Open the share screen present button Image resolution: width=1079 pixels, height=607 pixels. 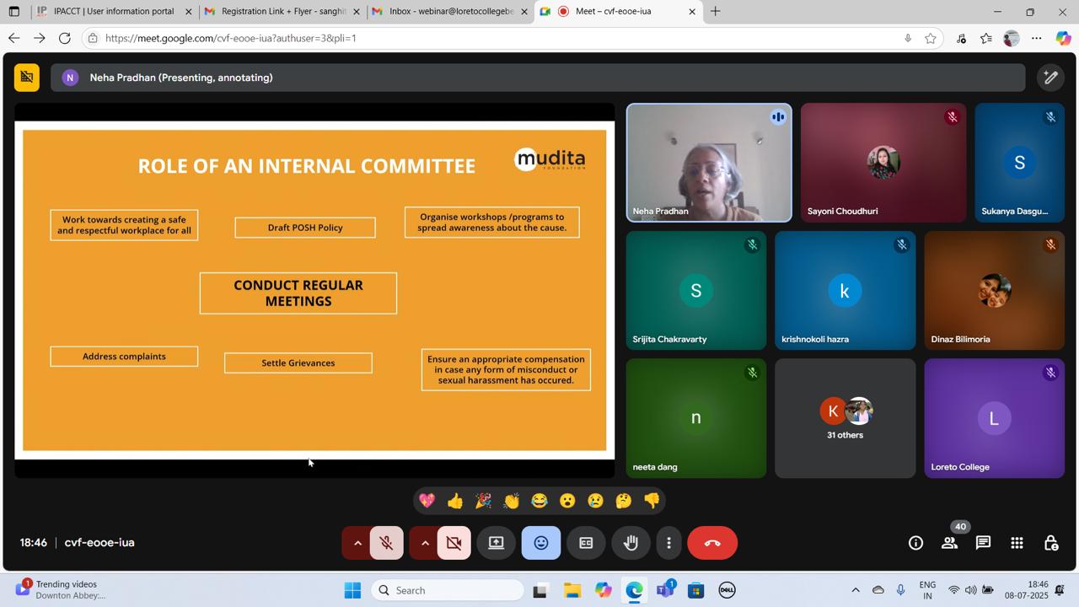(497, 543)
